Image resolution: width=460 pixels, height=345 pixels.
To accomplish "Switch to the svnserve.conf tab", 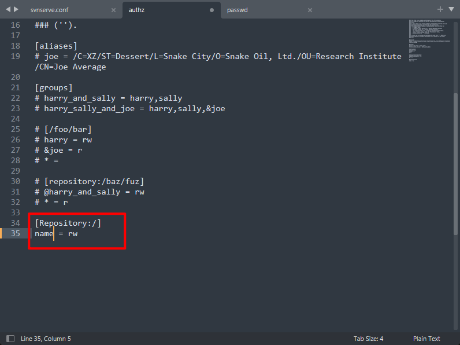I will pos(49,10).
